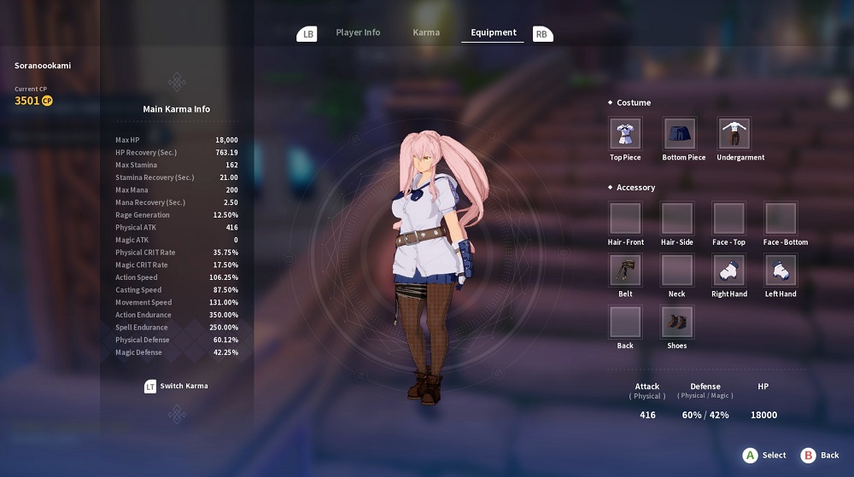Screen dimensions: 854x477
Task: Click the Back prompt label
Action: (829, 456)
